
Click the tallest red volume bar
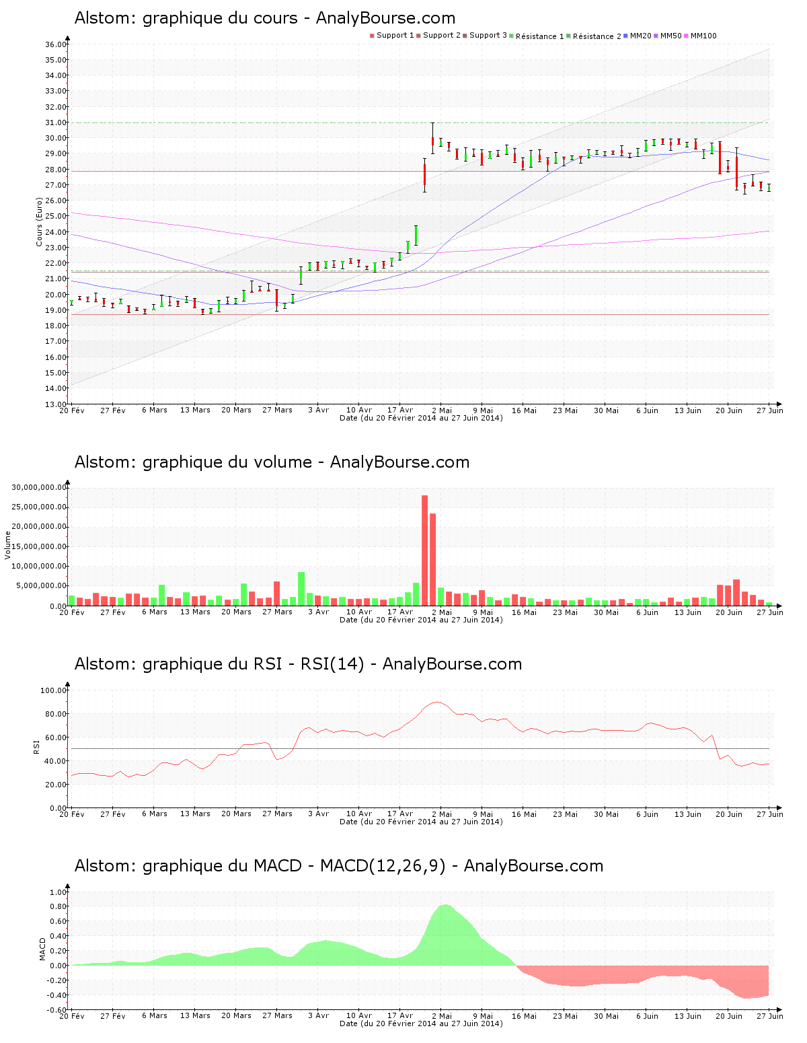425,550
